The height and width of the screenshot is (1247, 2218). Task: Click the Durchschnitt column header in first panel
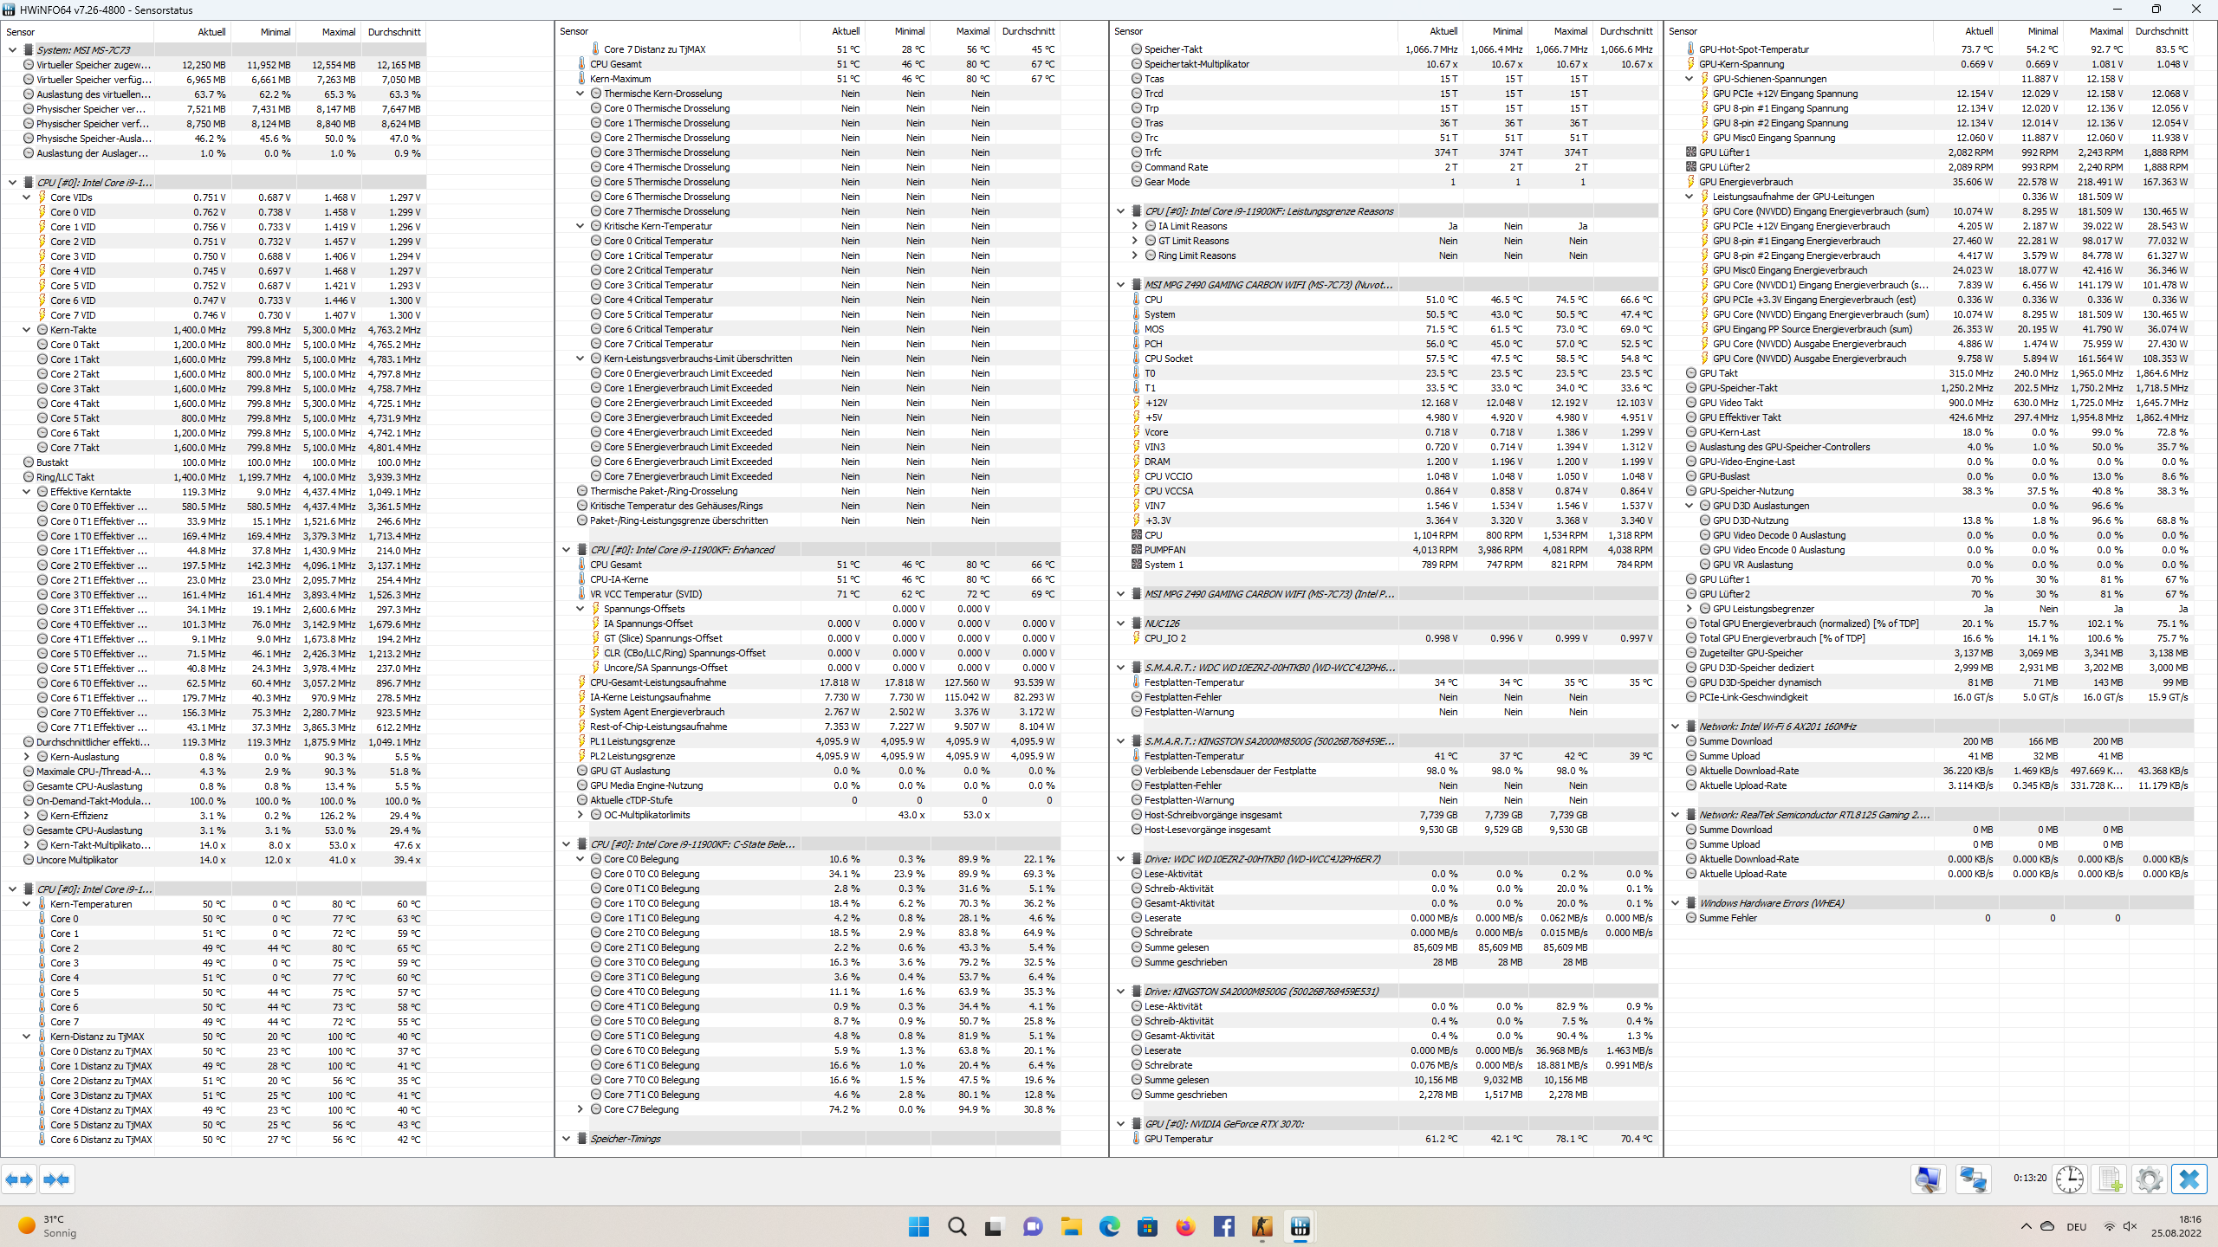pyautogui.click(x=394, y=32)
